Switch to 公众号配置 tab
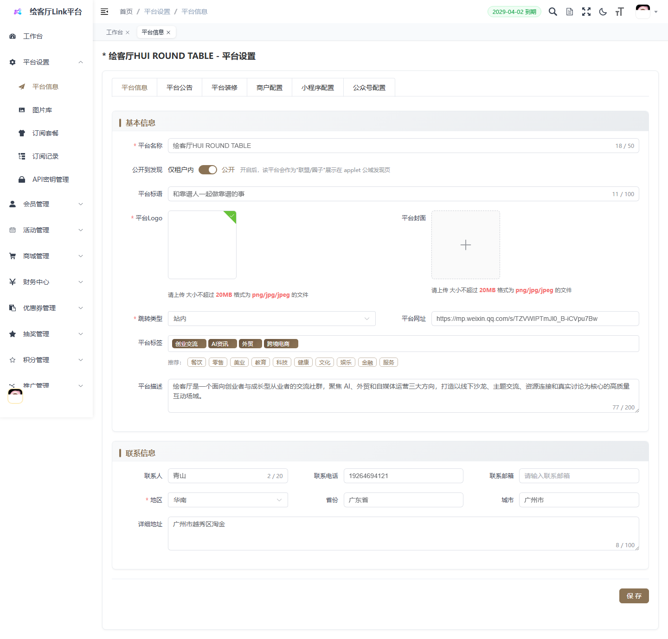 [x=369, y=87]
